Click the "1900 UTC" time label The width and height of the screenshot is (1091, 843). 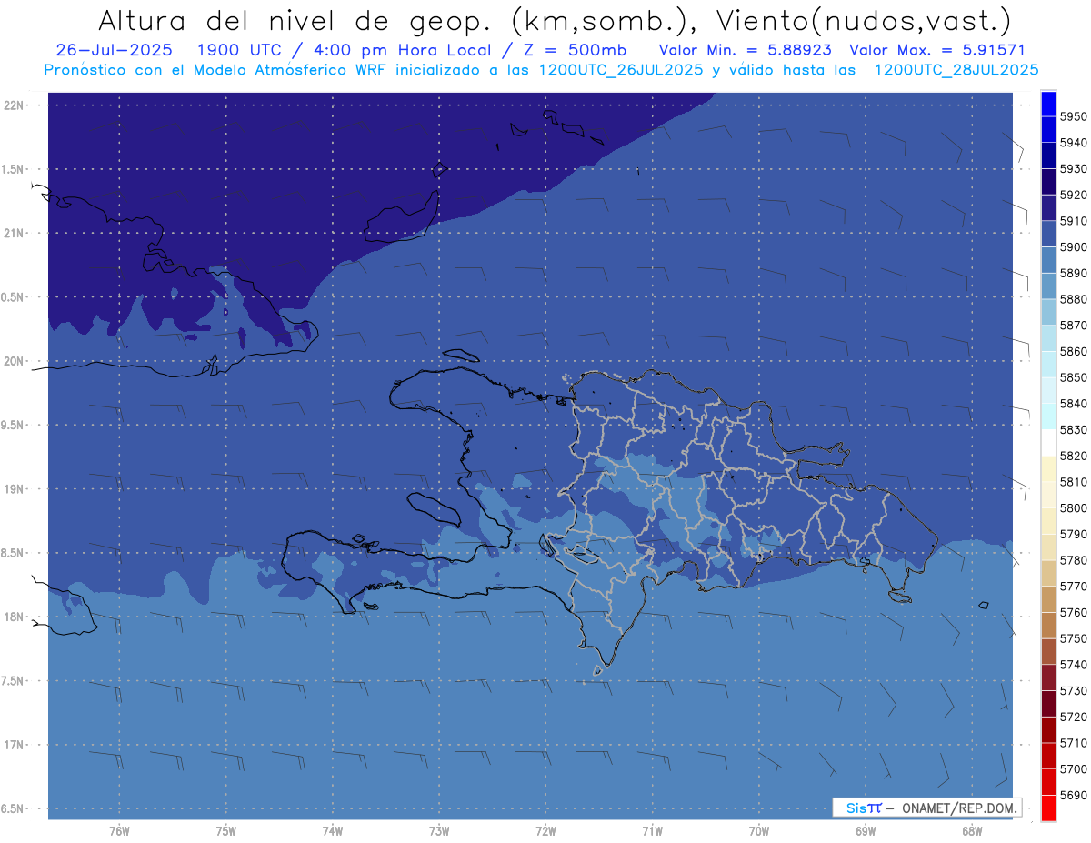click(x=238, y=50)
